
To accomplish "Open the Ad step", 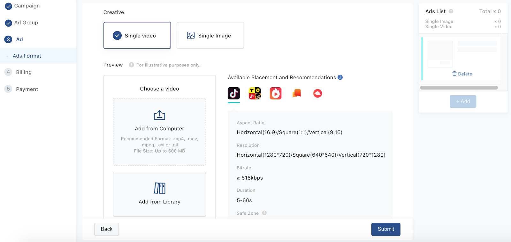I will (x=19, y=40).
